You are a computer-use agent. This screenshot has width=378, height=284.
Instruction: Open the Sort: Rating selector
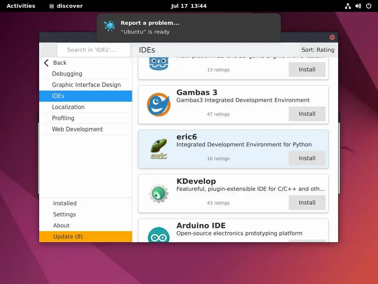(318, 50)
